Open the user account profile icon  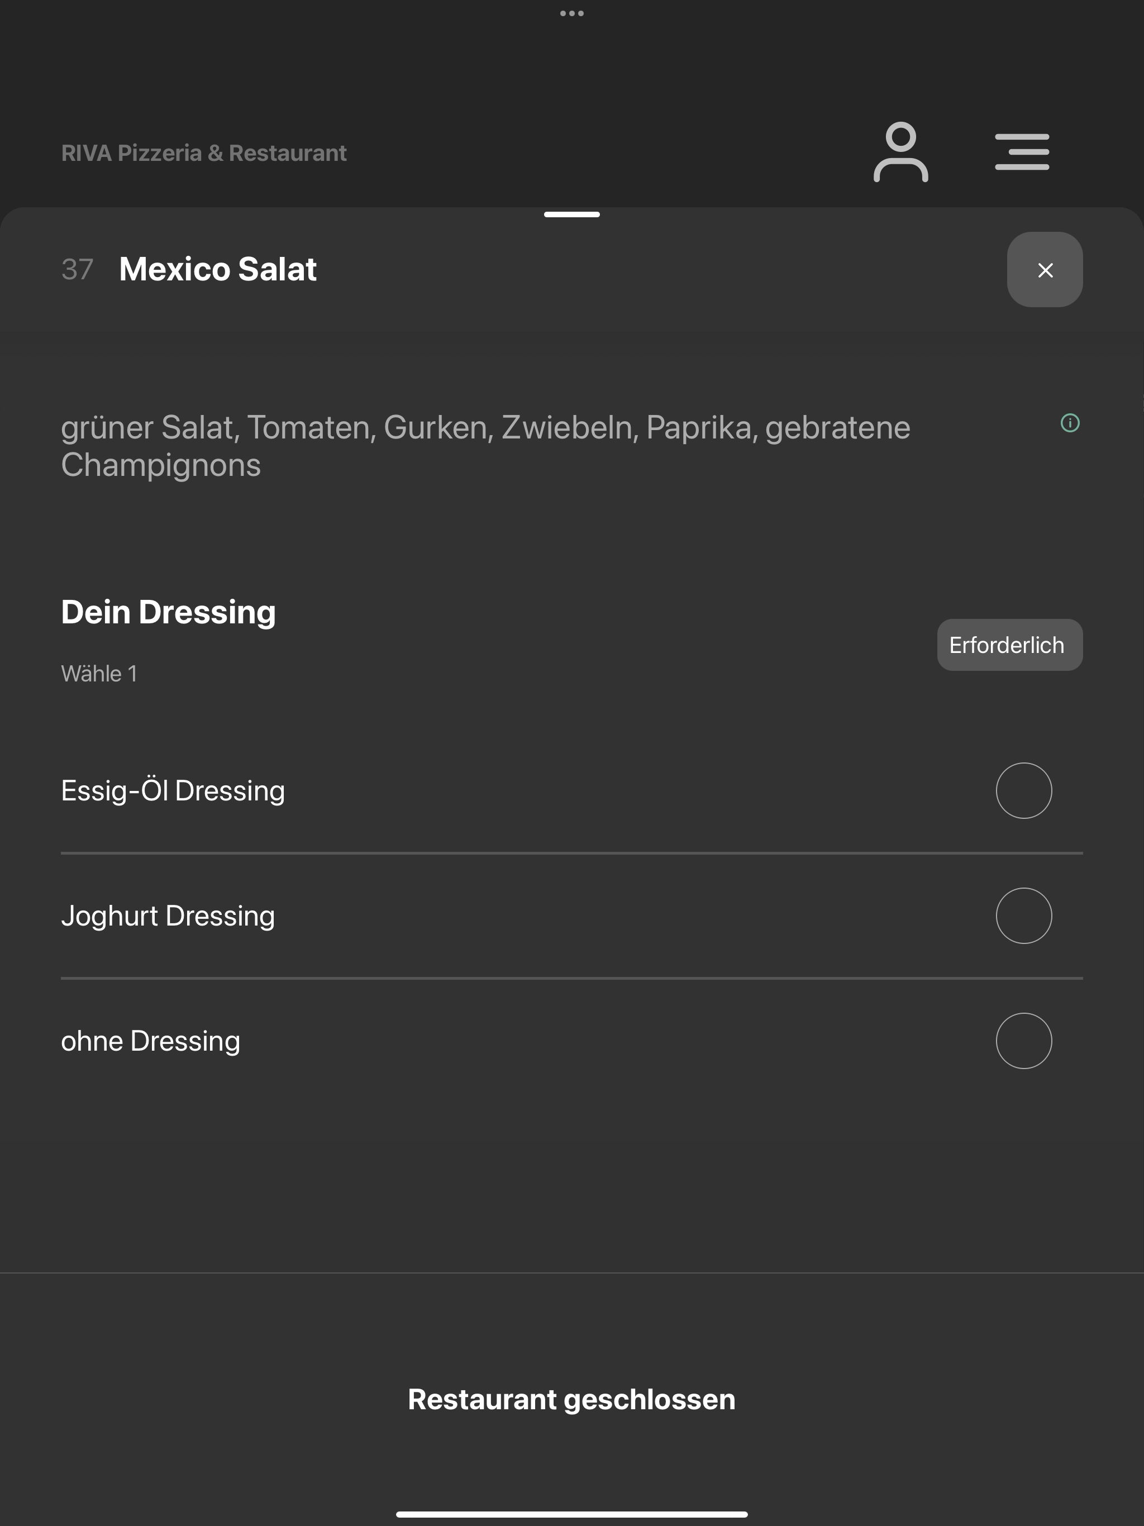click(x=900, y=152)
